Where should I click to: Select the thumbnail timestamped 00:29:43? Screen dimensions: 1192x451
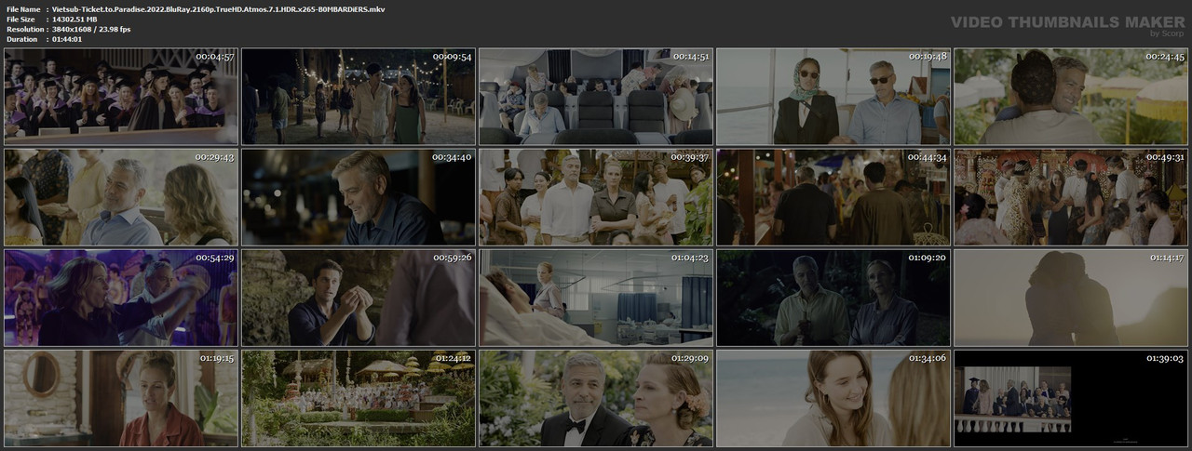coord(121,197)
